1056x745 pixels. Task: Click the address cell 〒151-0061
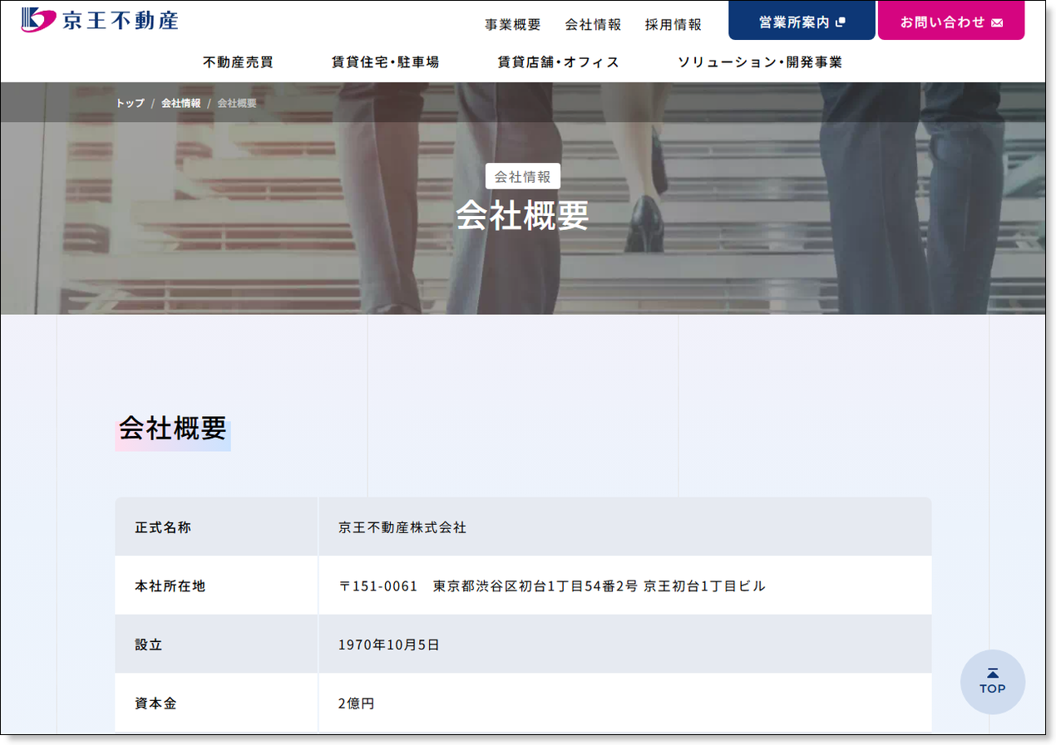click(624, 586)
